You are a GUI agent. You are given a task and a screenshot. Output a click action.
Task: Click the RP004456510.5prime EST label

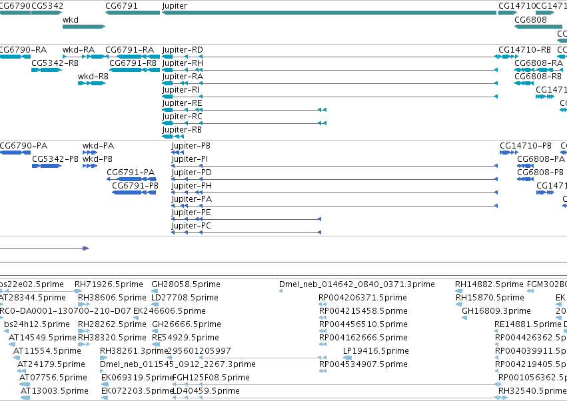click(x=363, y=324)
